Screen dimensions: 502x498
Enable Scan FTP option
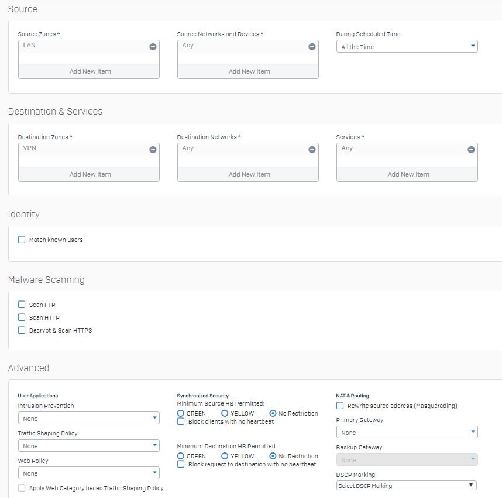(22, 305)
